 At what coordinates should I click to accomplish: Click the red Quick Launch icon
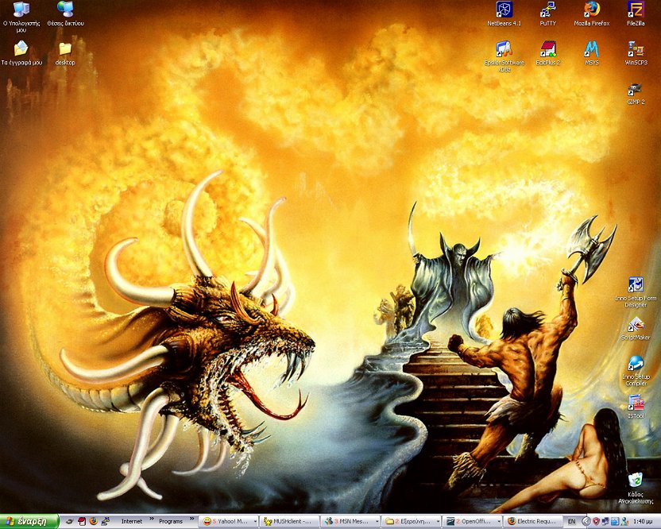(x=82, y=521)
